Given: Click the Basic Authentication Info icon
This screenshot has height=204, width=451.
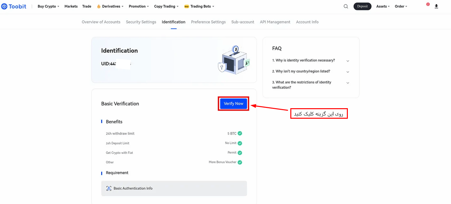Looking at the screenshot, I should pyautogui.click(x=109, y=188).
